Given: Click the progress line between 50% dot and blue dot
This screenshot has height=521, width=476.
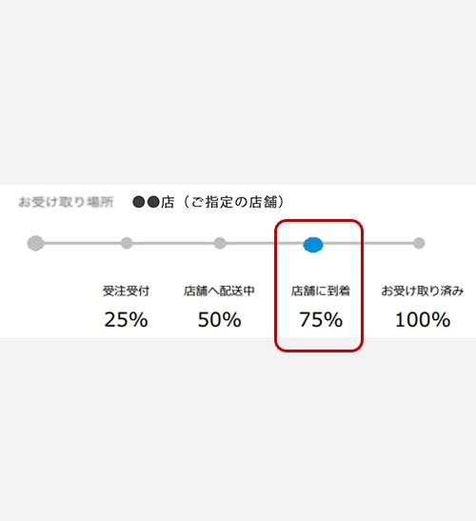Looking at the screenshot, I should pyautogui.click(x=265, y=243).
